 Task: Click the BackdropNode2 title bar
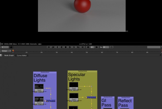(82, 71)
